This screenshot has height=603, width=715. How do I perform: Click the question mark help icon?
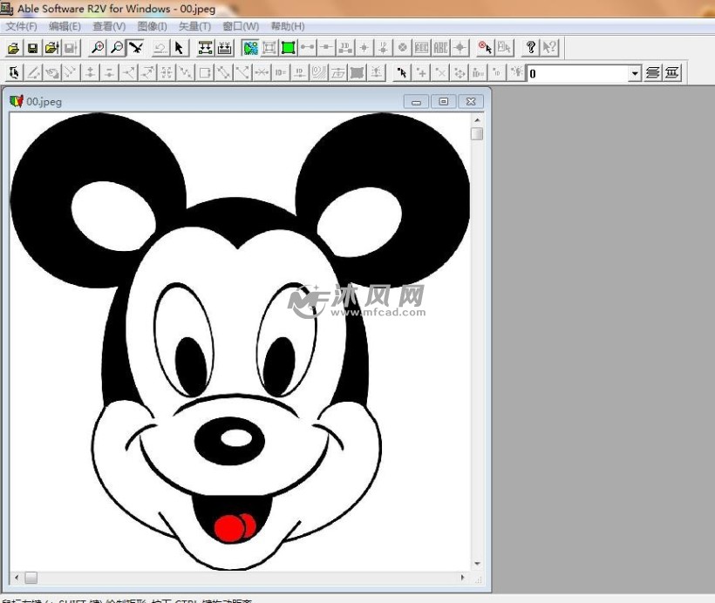[530, 48]
